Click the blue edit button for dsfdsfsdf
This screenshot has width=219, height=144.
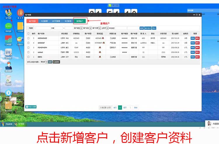[193, 43]
